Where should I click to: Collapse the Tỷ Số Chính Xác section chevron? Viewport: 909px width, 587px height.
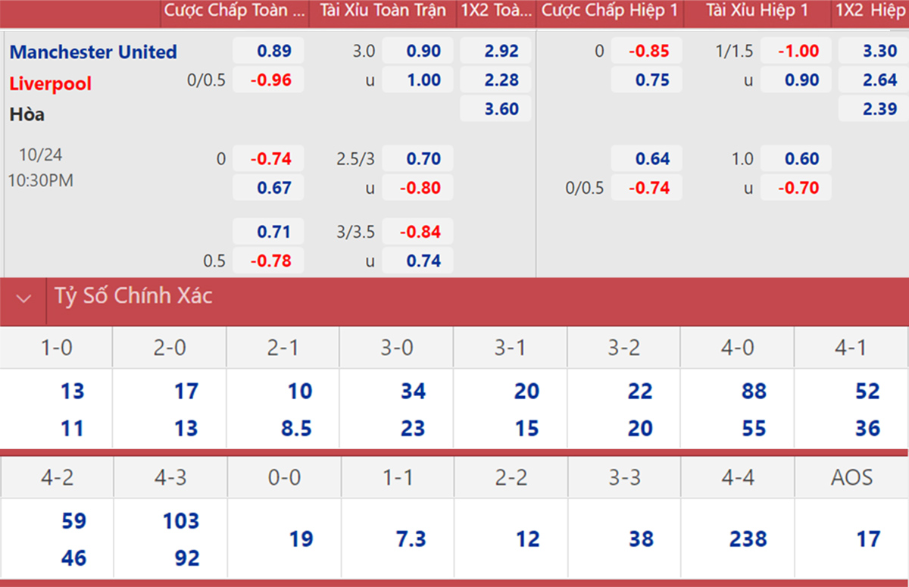pos(24,298)
